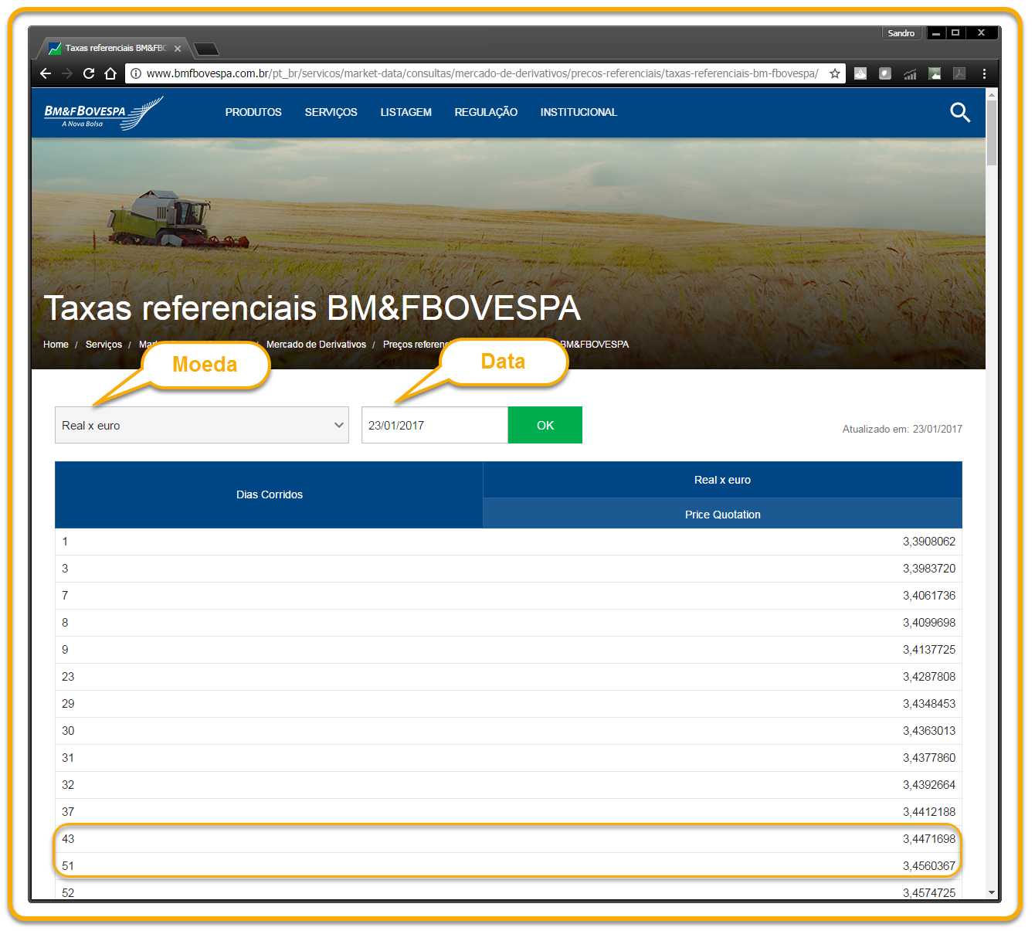Screen dimensions: 1035x931
Task: Click the second extension icon with white square
Action: (x=885, y=73)
